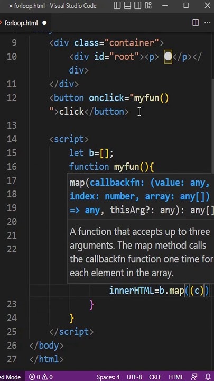Minimize the Visual Studio Code window
This screenshot has height=381, width=214.
[165, 6]
